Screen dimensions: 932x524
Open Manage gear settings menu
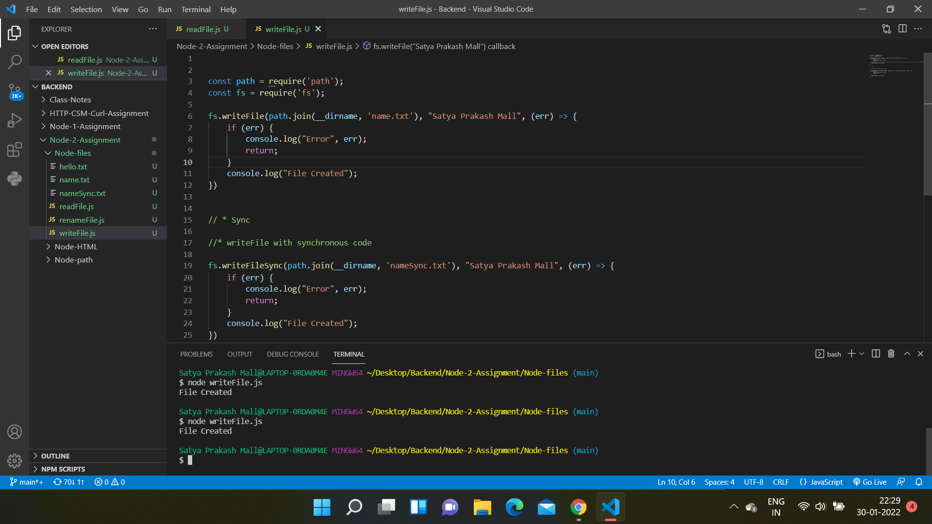(x=15, y=460)
